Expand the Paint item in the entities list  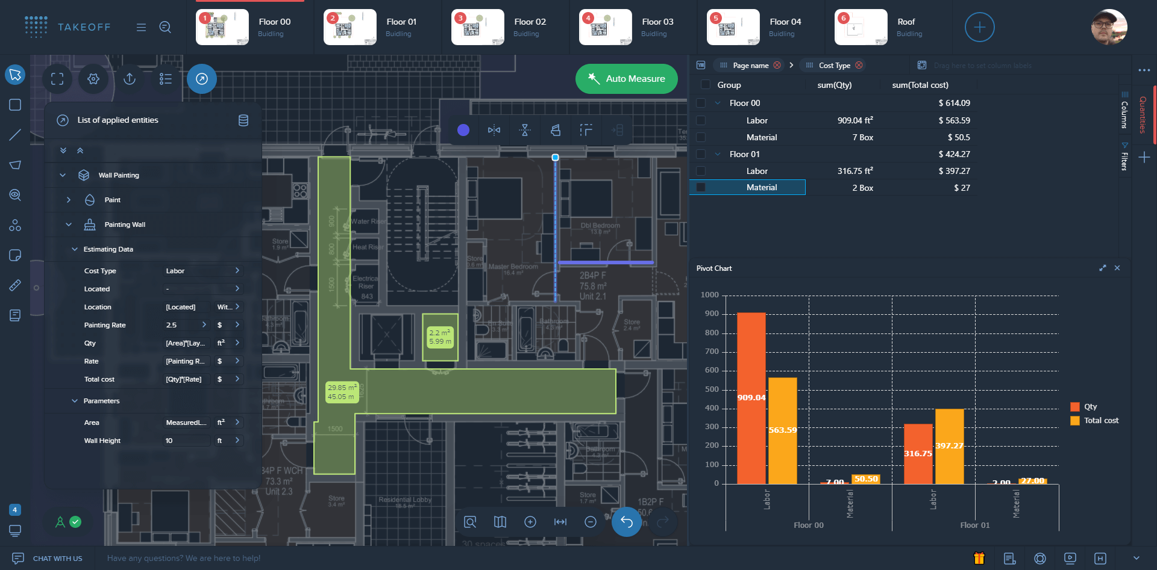coord(69,200)
